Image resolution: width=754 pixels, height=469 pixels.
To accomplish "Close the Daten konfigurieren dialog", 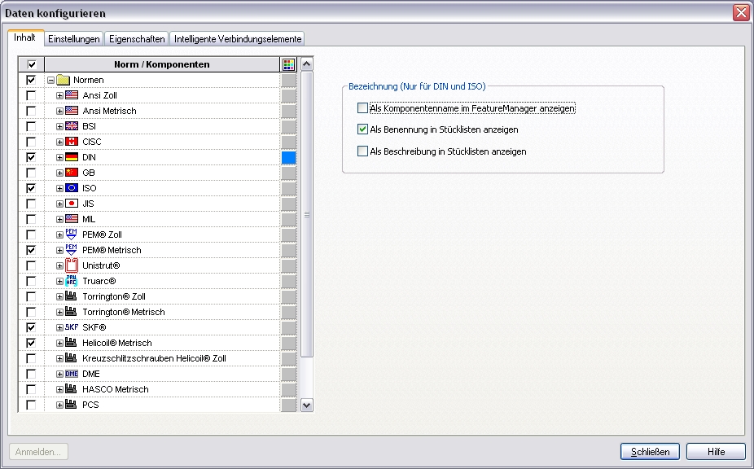I will coord(741,12).
